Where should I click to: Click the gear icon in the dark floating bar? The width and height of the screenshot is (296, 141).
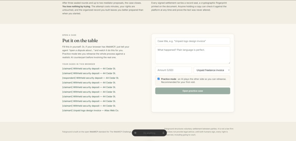coord(135,133)
